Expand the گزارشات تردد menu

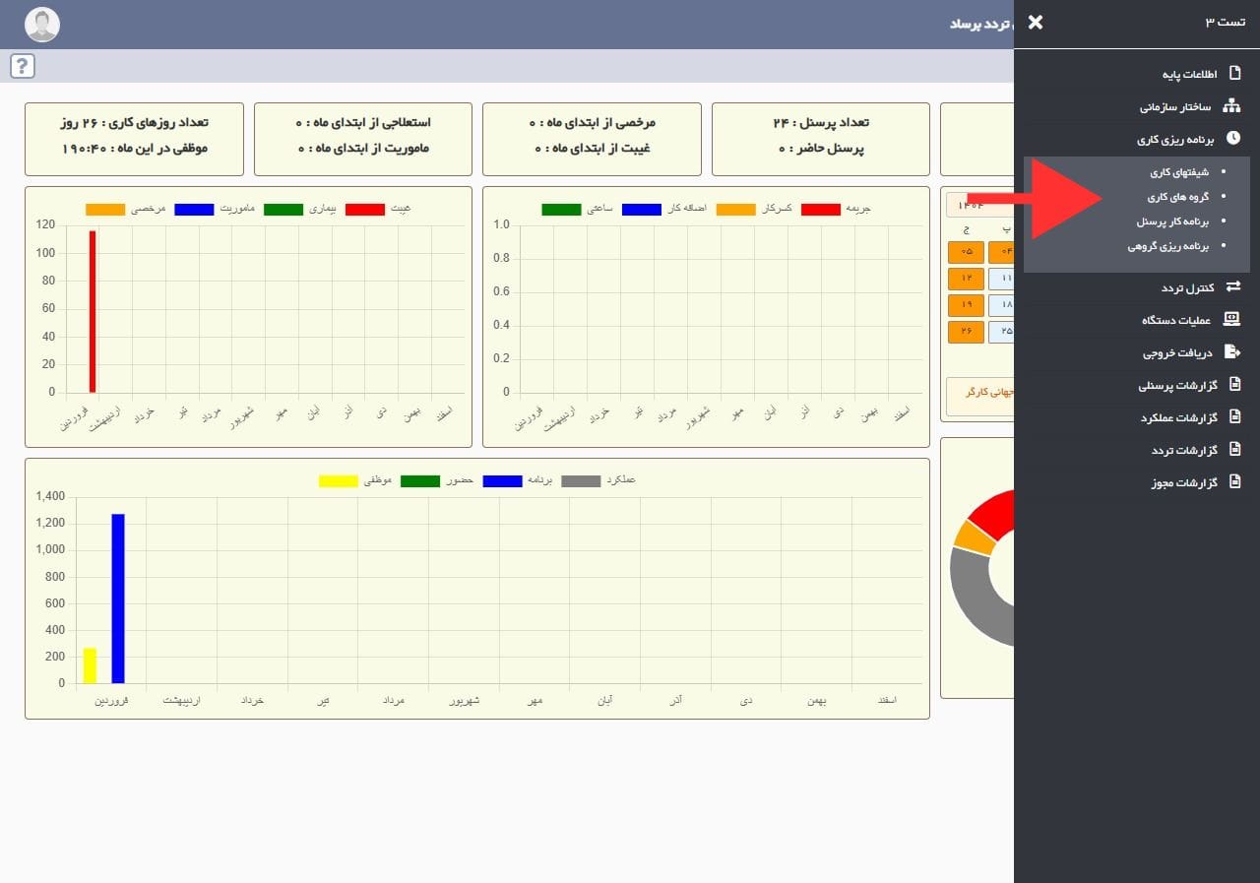pyautogui.click(x=1184, y=450)
